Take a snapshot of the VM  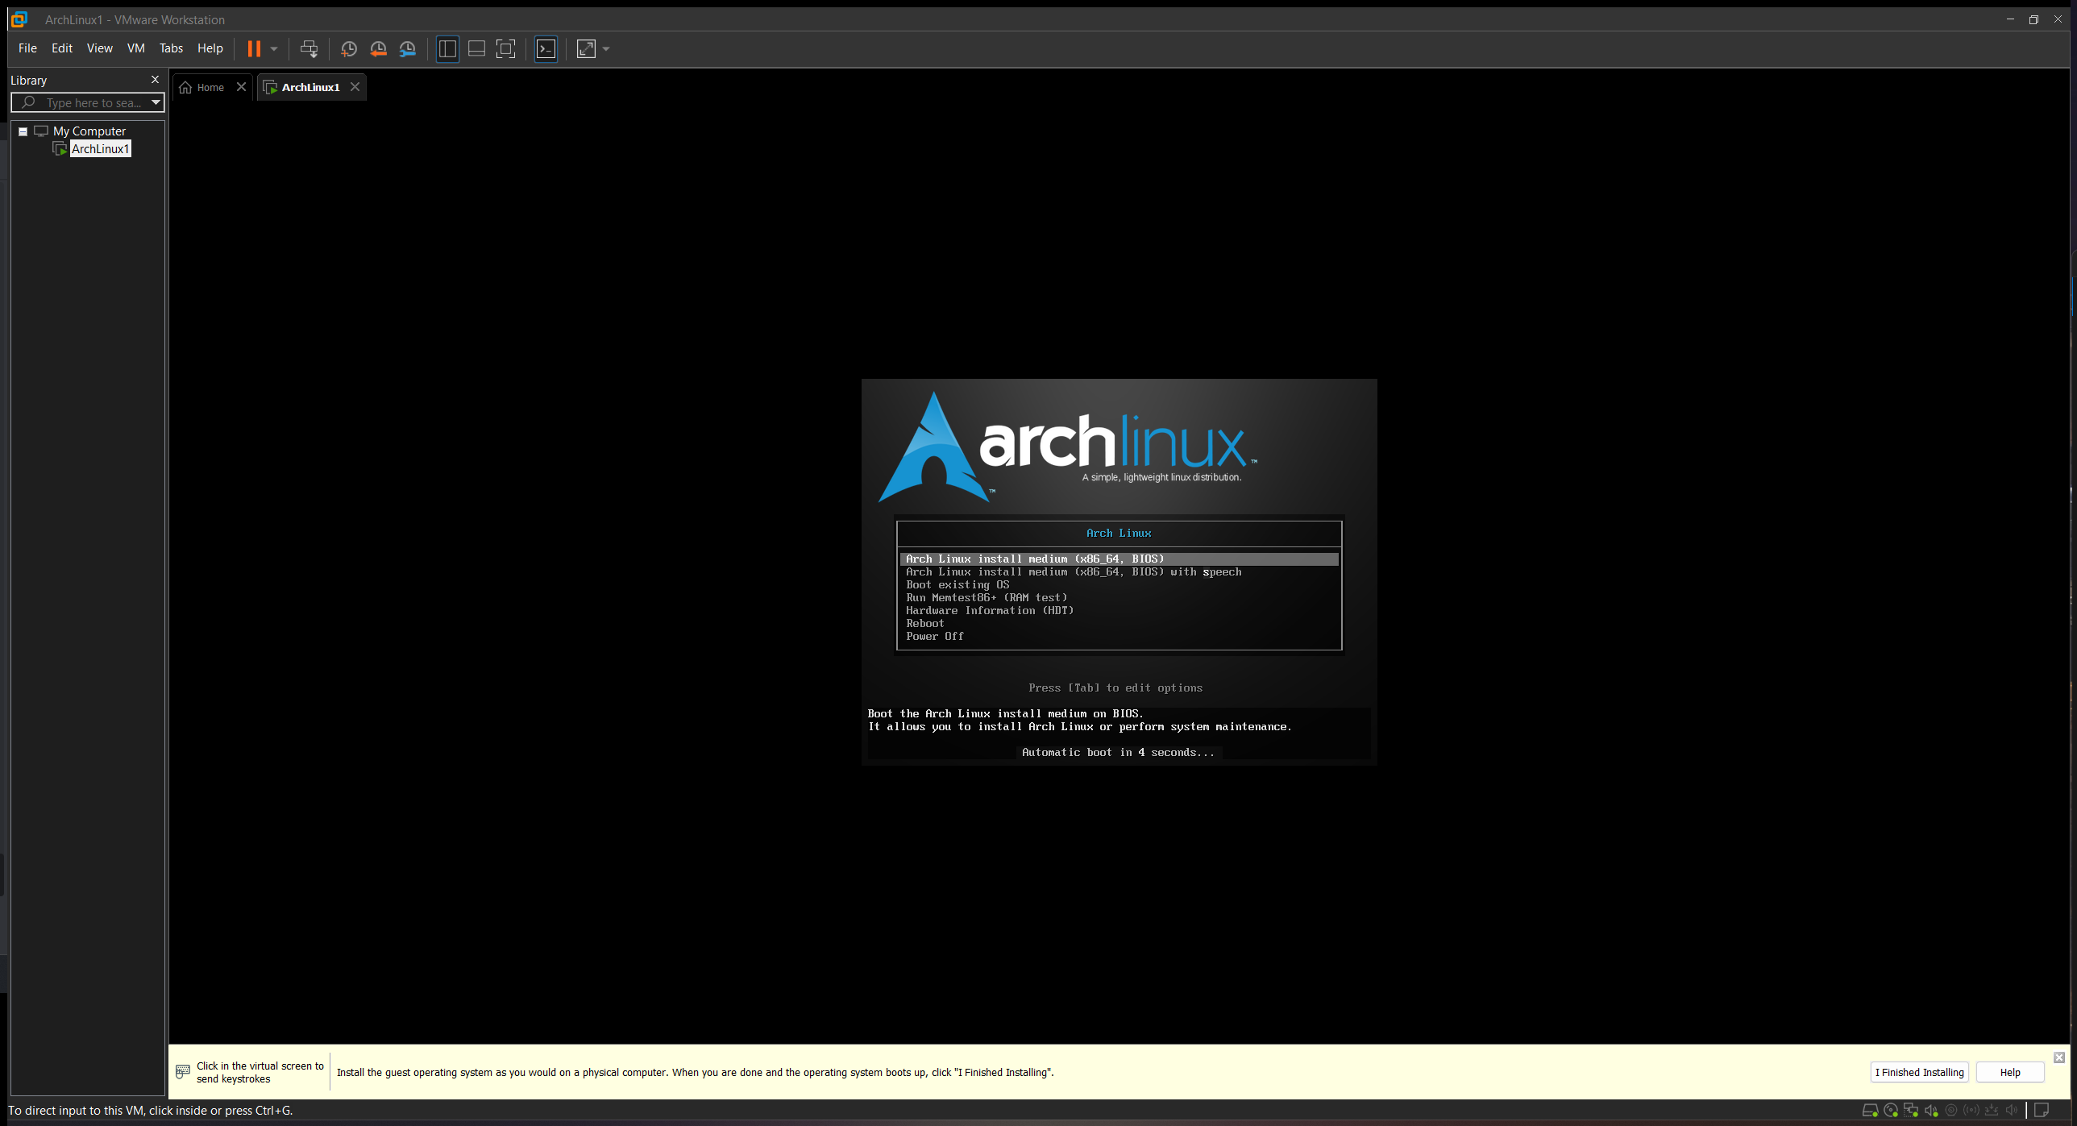coord(348,48)
